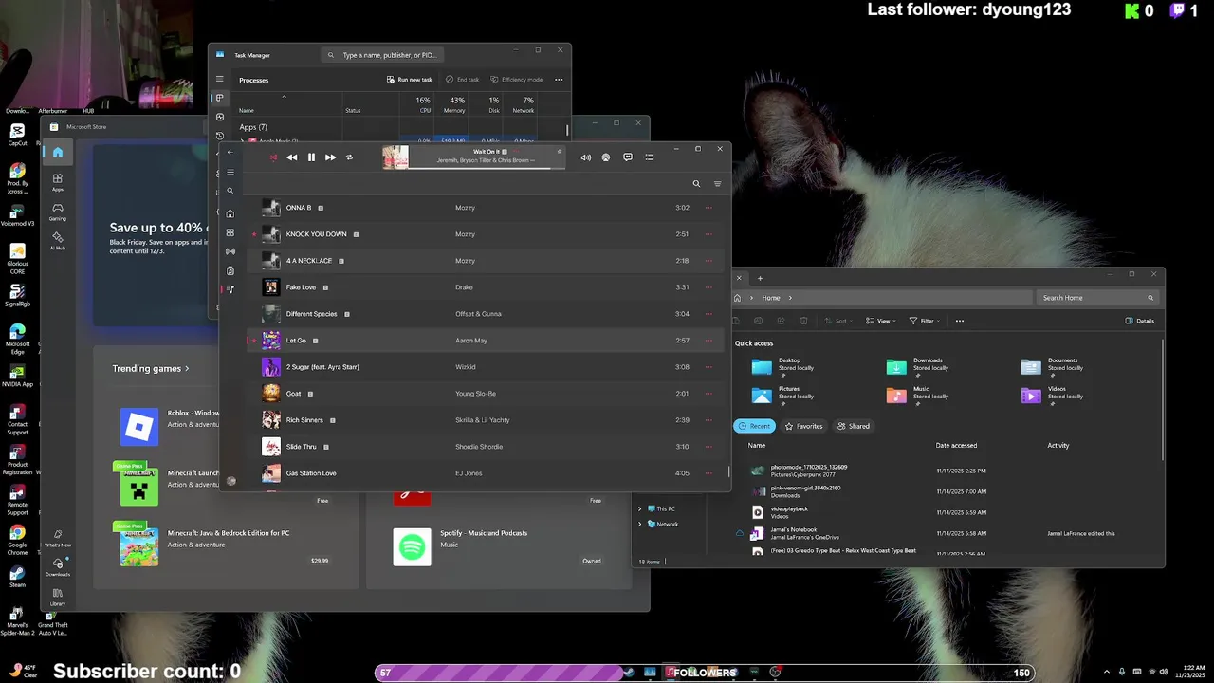
Task: Open Task Manager navigation hamburger menu
Action: coord(220,80)
